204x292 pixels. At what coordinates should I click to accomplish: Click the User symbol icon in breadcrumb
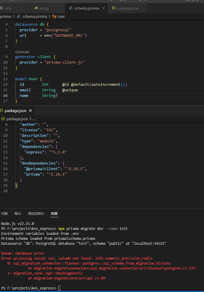[54, 17]
